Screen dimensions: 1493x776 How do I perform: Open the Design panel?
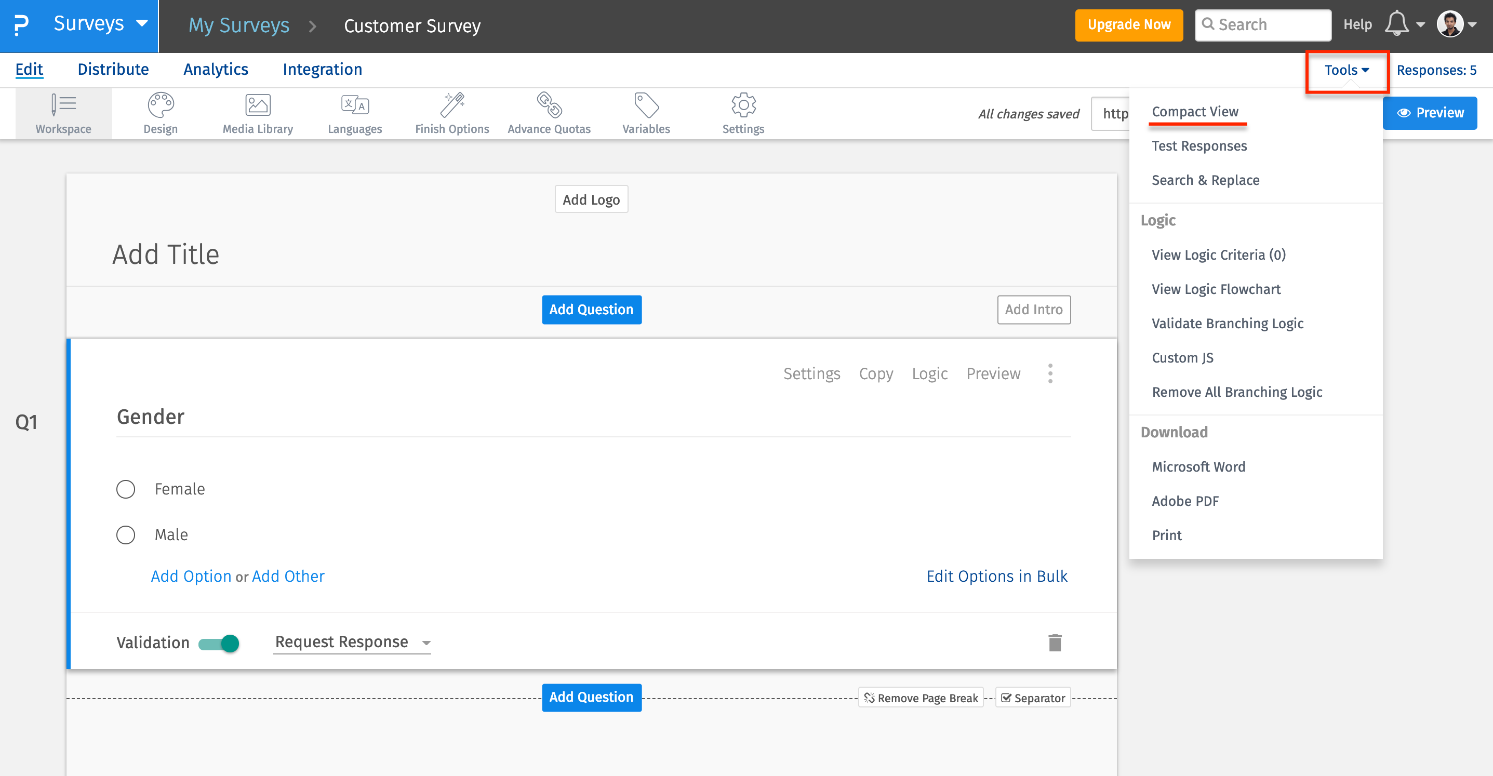pyautogui.click(x=160, y=113)
